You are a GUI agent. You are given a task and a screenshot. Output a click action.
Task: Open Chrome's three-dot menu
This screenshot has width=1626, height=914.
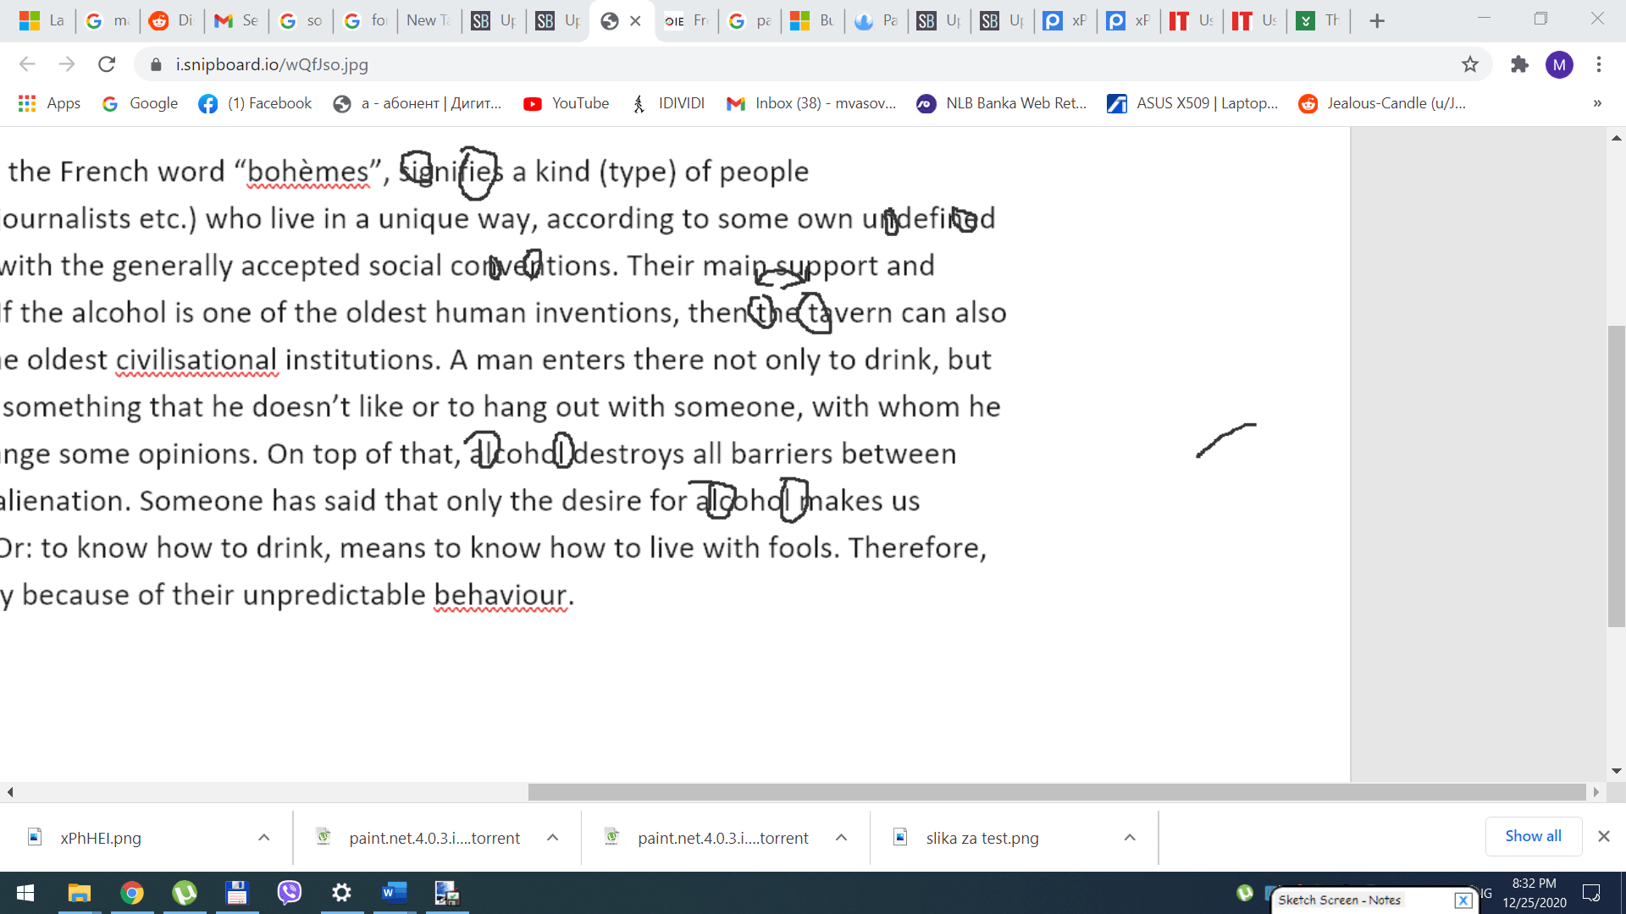click(x=1599, y=64)
